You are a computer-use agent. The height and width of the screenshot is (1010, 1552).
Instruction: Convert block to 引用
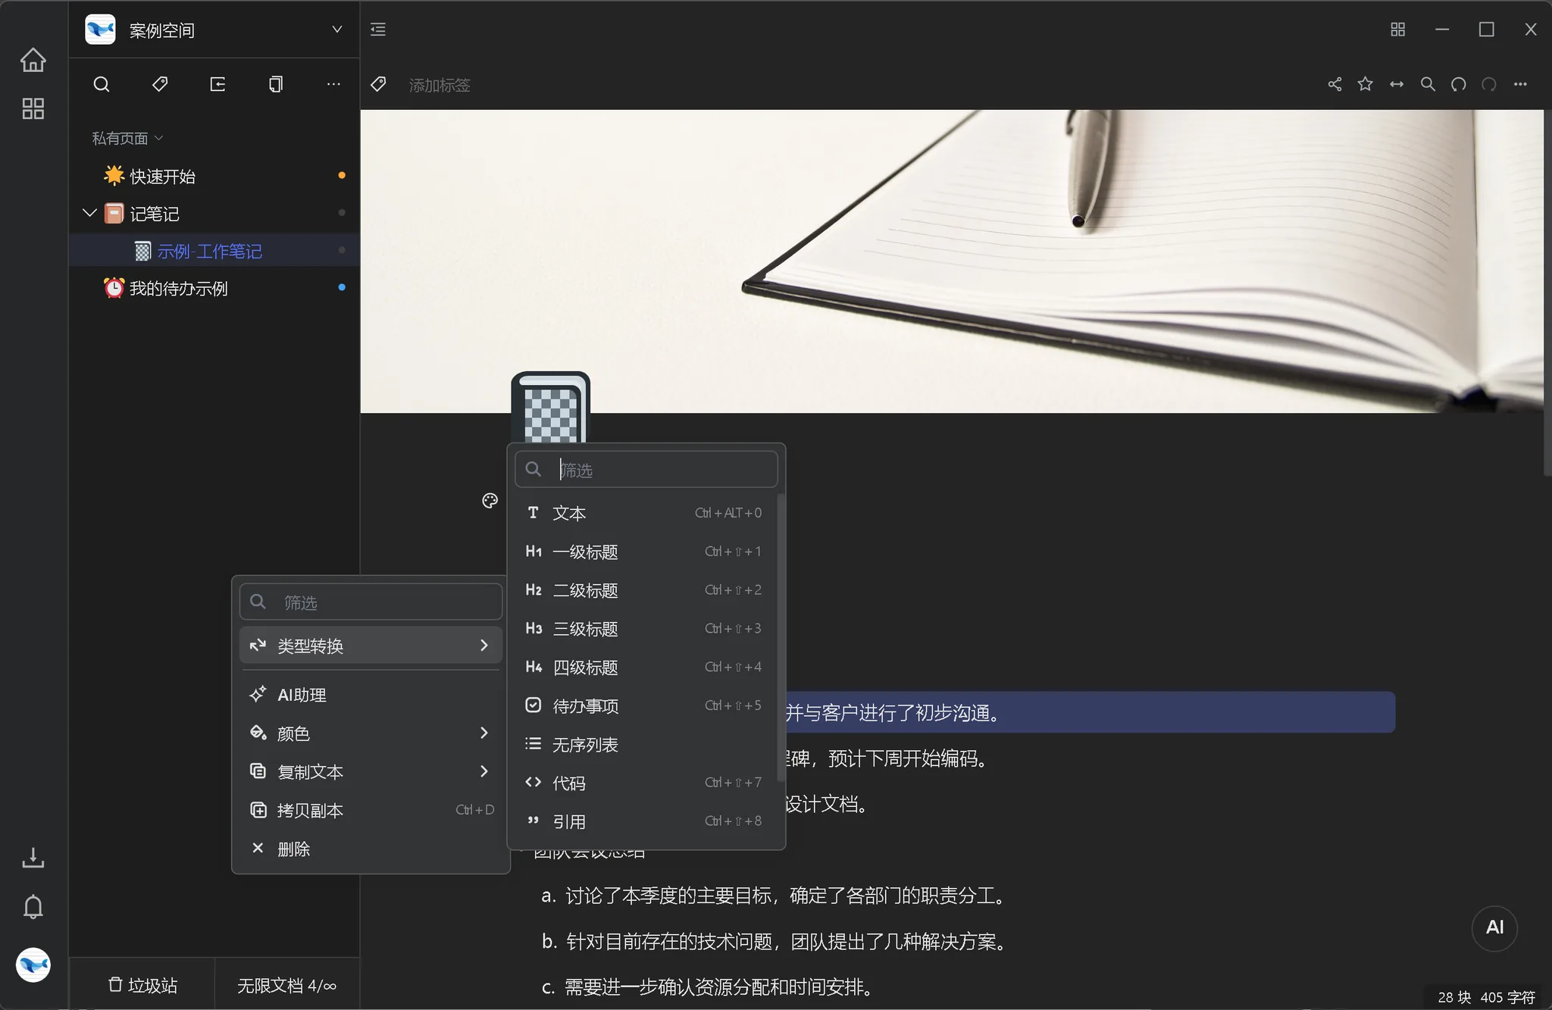click(644, 822)
